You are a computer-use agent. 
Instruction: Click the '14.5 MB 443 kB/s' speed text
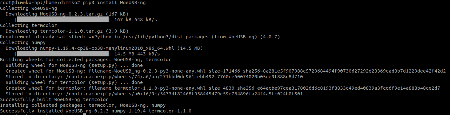pos(137,54)
